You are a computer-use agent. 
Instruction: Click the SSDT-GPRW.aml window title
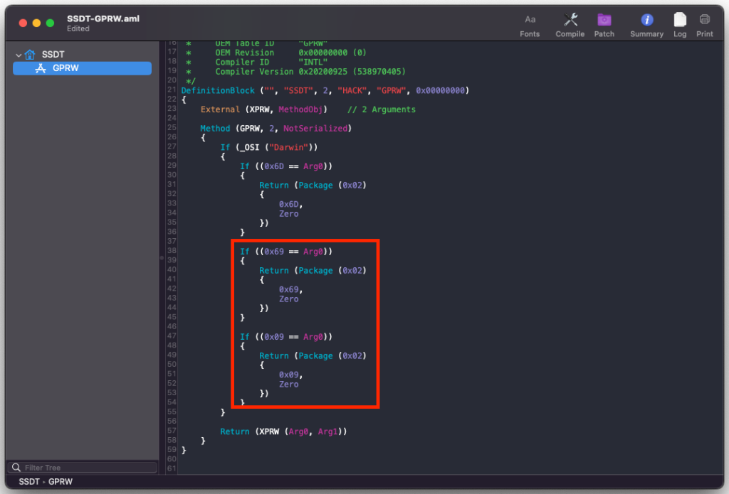pos(103,18)
